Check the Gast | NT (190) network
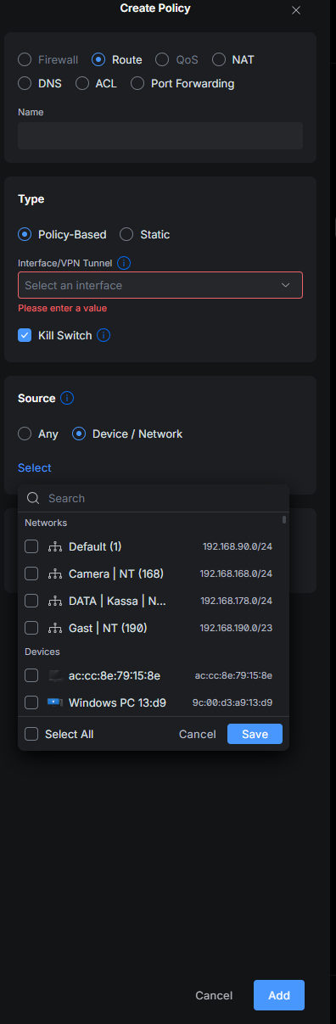 (x=31, y=628)
